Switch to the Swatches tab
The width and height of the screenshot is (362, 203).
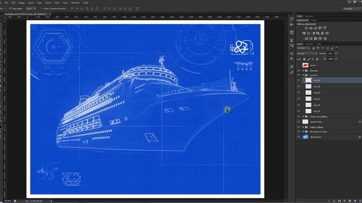[309, 16]
